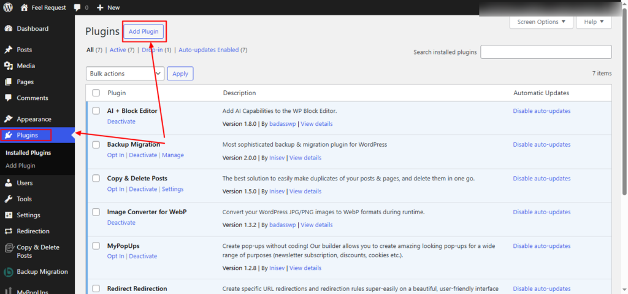628x294 pixels.
Task: Tick the Image Converter for WebP checkbox
Action: tap(96, 212)
